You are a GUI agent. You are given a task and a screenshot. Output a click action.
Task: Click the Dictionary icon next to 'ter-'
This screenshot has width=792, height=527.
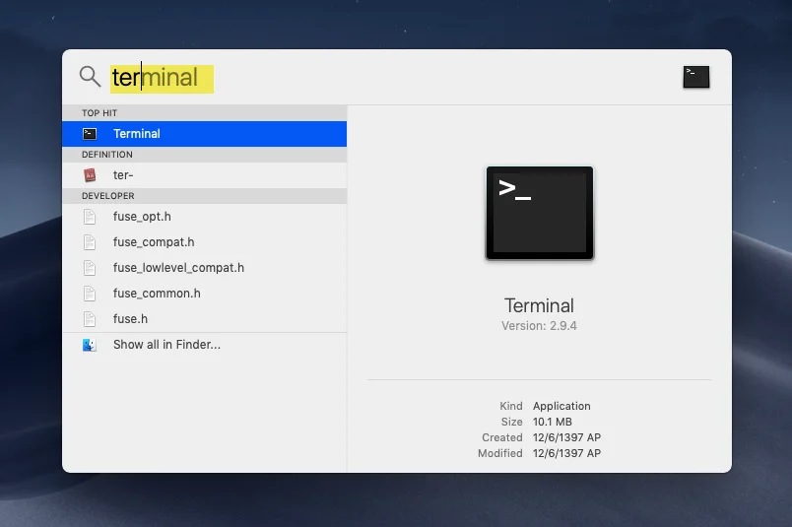coord(90,174)
